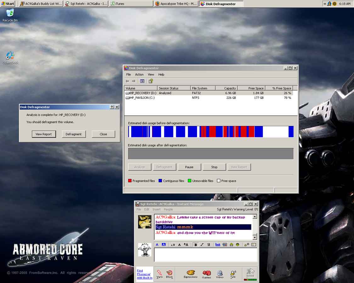This screenshot has width=354, height=283.
Task: Click the Capacity column header
Action: point(227,88)
